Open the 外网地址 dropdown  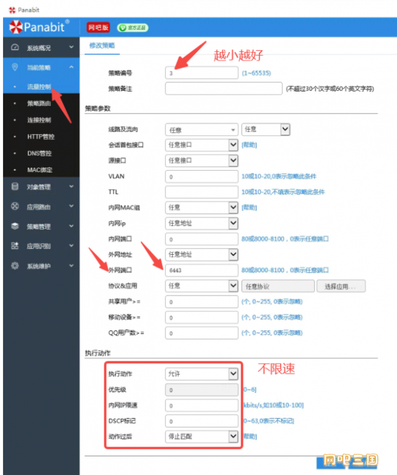coord(202,254)
